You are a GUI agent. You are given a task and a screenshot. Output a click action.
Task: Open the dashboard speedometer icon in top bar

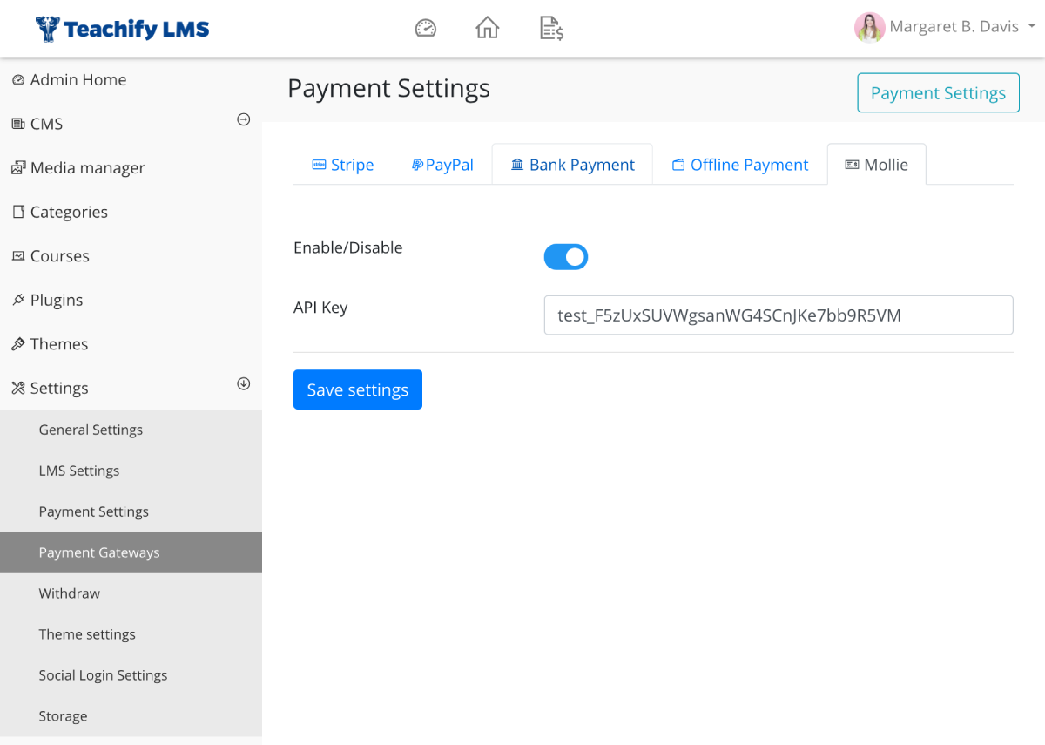pos(425,28)
